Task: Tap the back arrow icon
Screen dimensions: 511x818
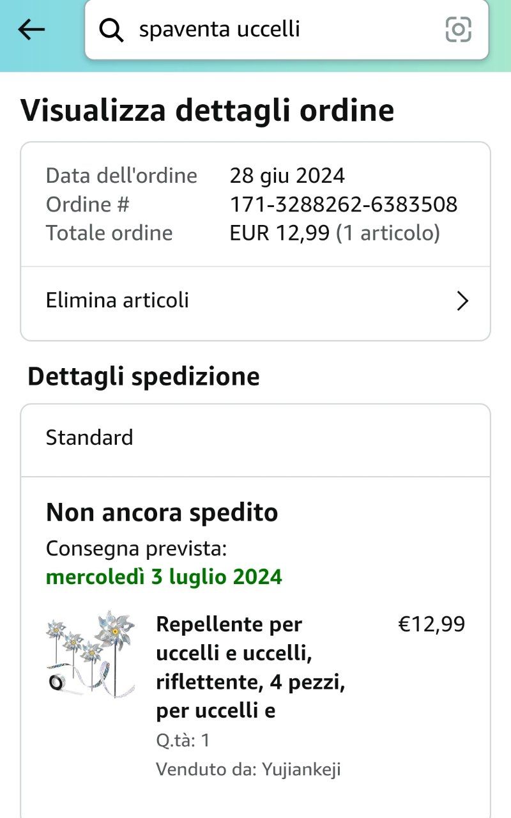Action: (x=31, y=29)
